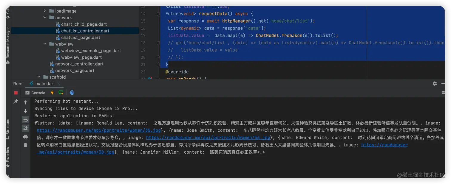
Task: Click line number 22 in gutter
Action: coord(143,72)
